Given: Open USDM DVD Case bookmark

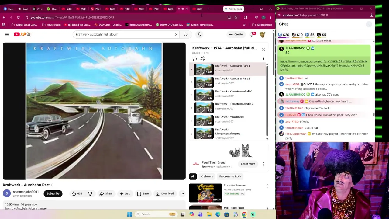Looking at the screenshot, I should [x=170, y=25].
